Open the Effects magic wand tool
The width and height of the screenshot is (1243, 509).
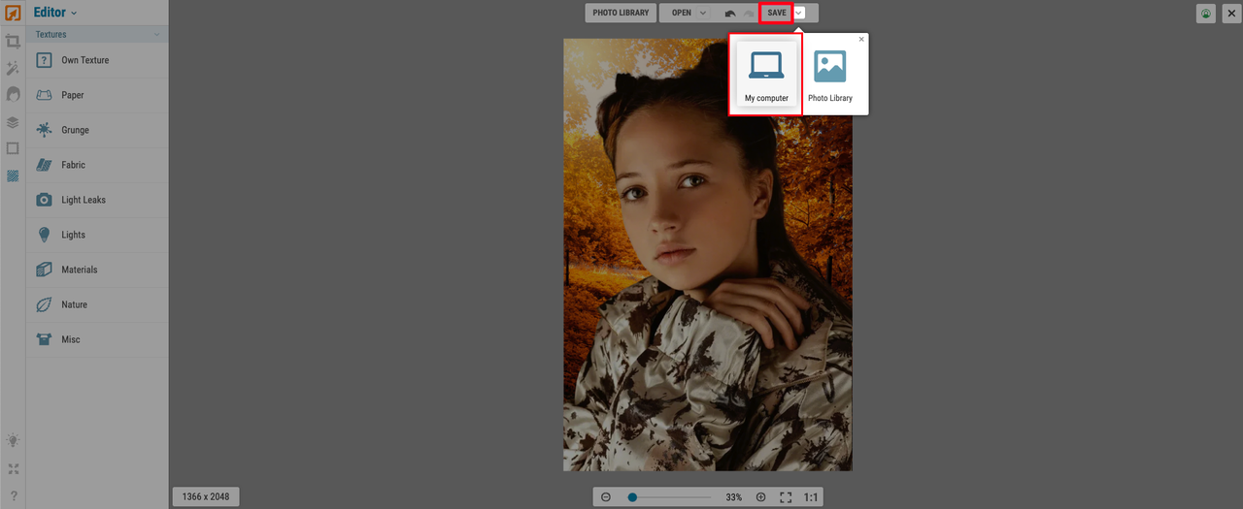13,68
